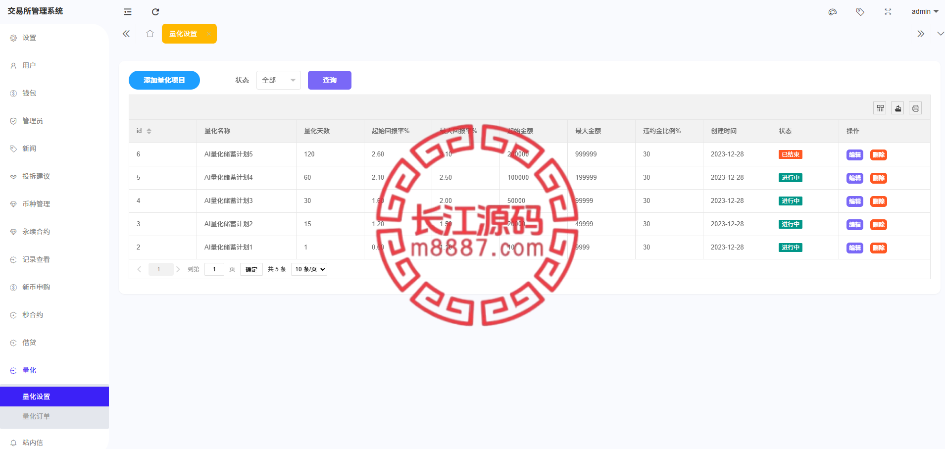Close the 量化设置 tab
Viewport: 945px width, 449px height.
[x=209, y=34]
